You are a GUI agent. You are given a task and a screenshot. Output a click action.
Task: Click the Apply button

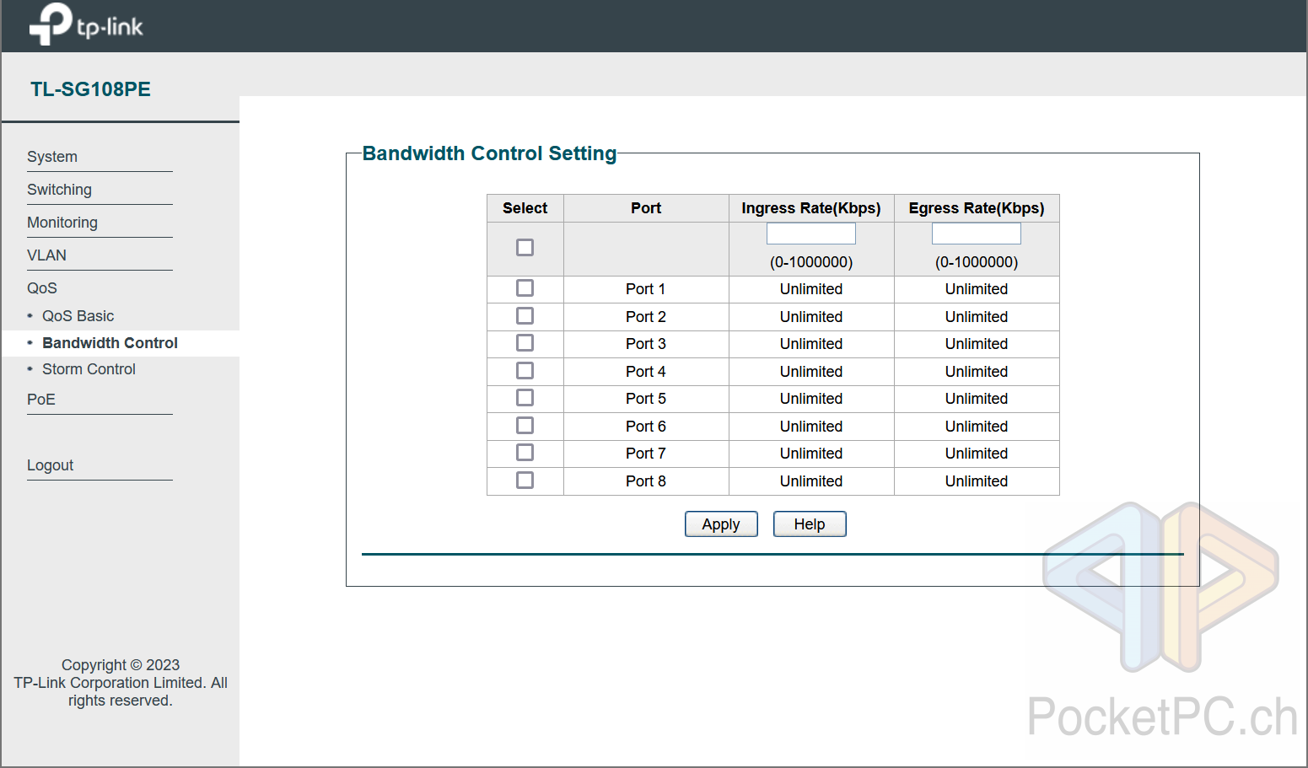click(721, 524)
